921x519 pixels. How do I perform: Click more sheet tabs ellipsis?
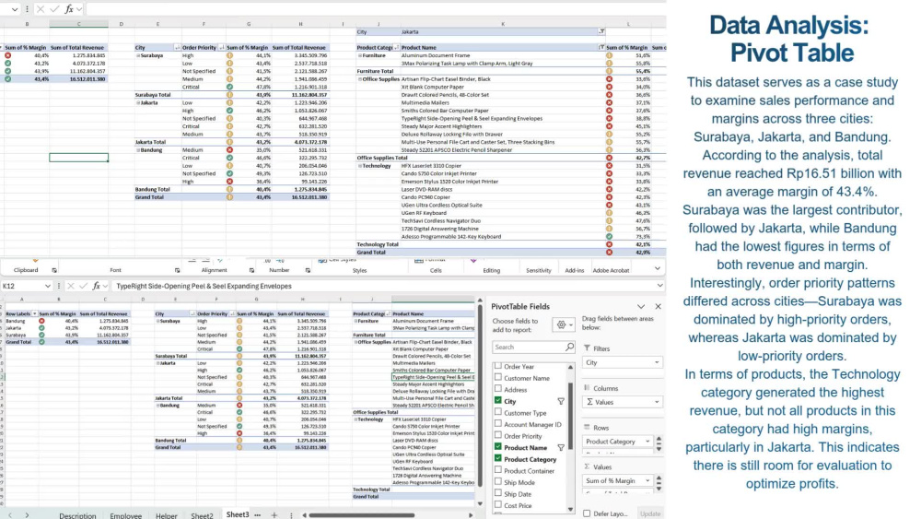[x=257, y=515]
